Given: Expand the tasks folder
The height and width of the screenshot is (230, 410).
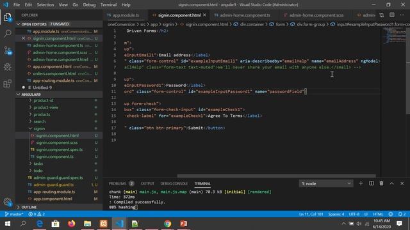Looking at the screenshot, I should tap(59, 164).
